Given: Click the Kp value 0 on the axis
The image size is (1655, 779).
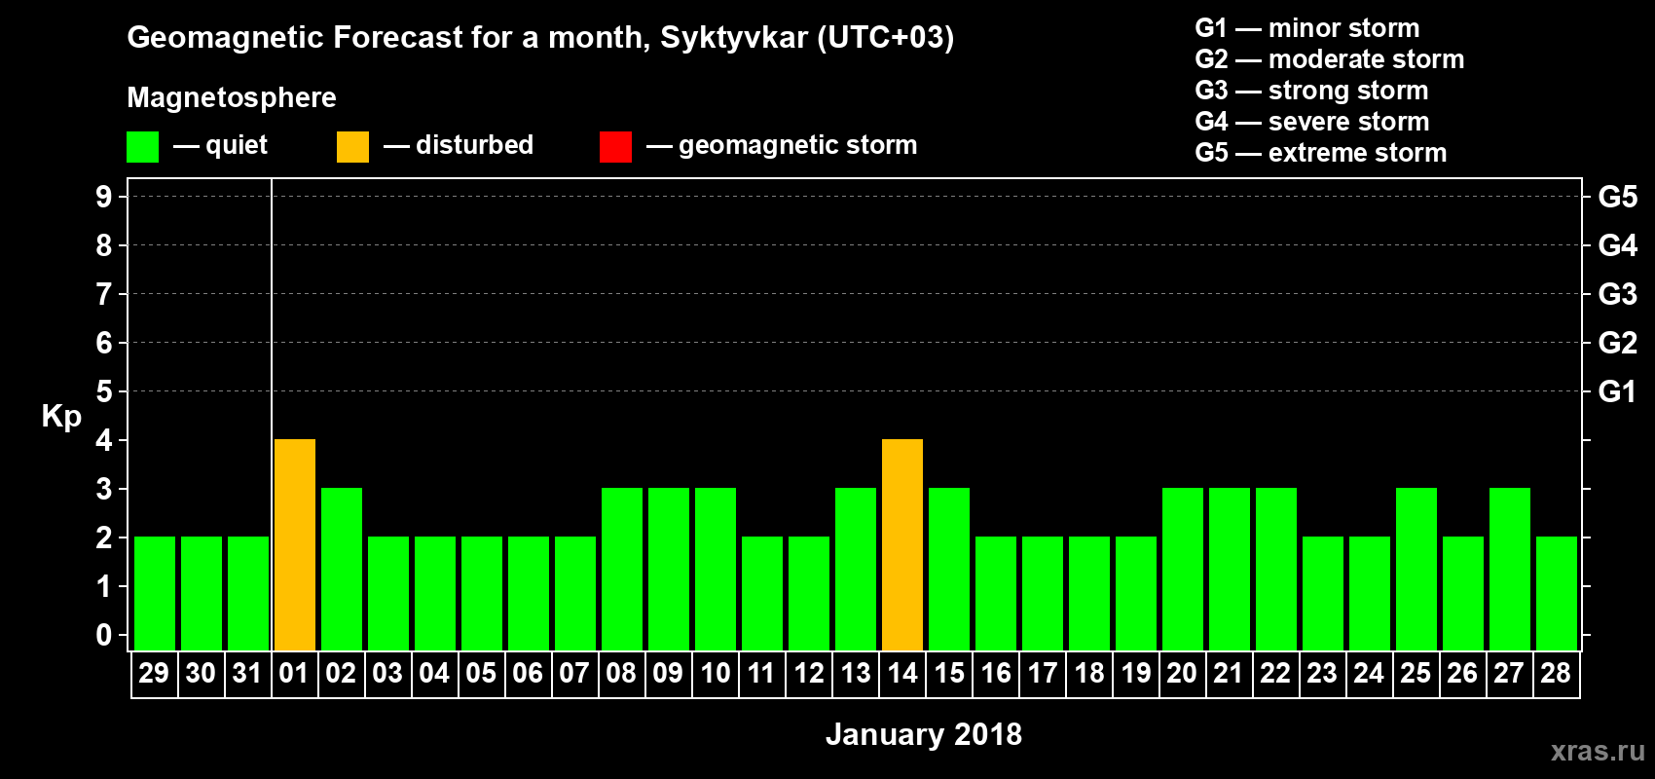Looking at the screenshot, I should 104,635.
